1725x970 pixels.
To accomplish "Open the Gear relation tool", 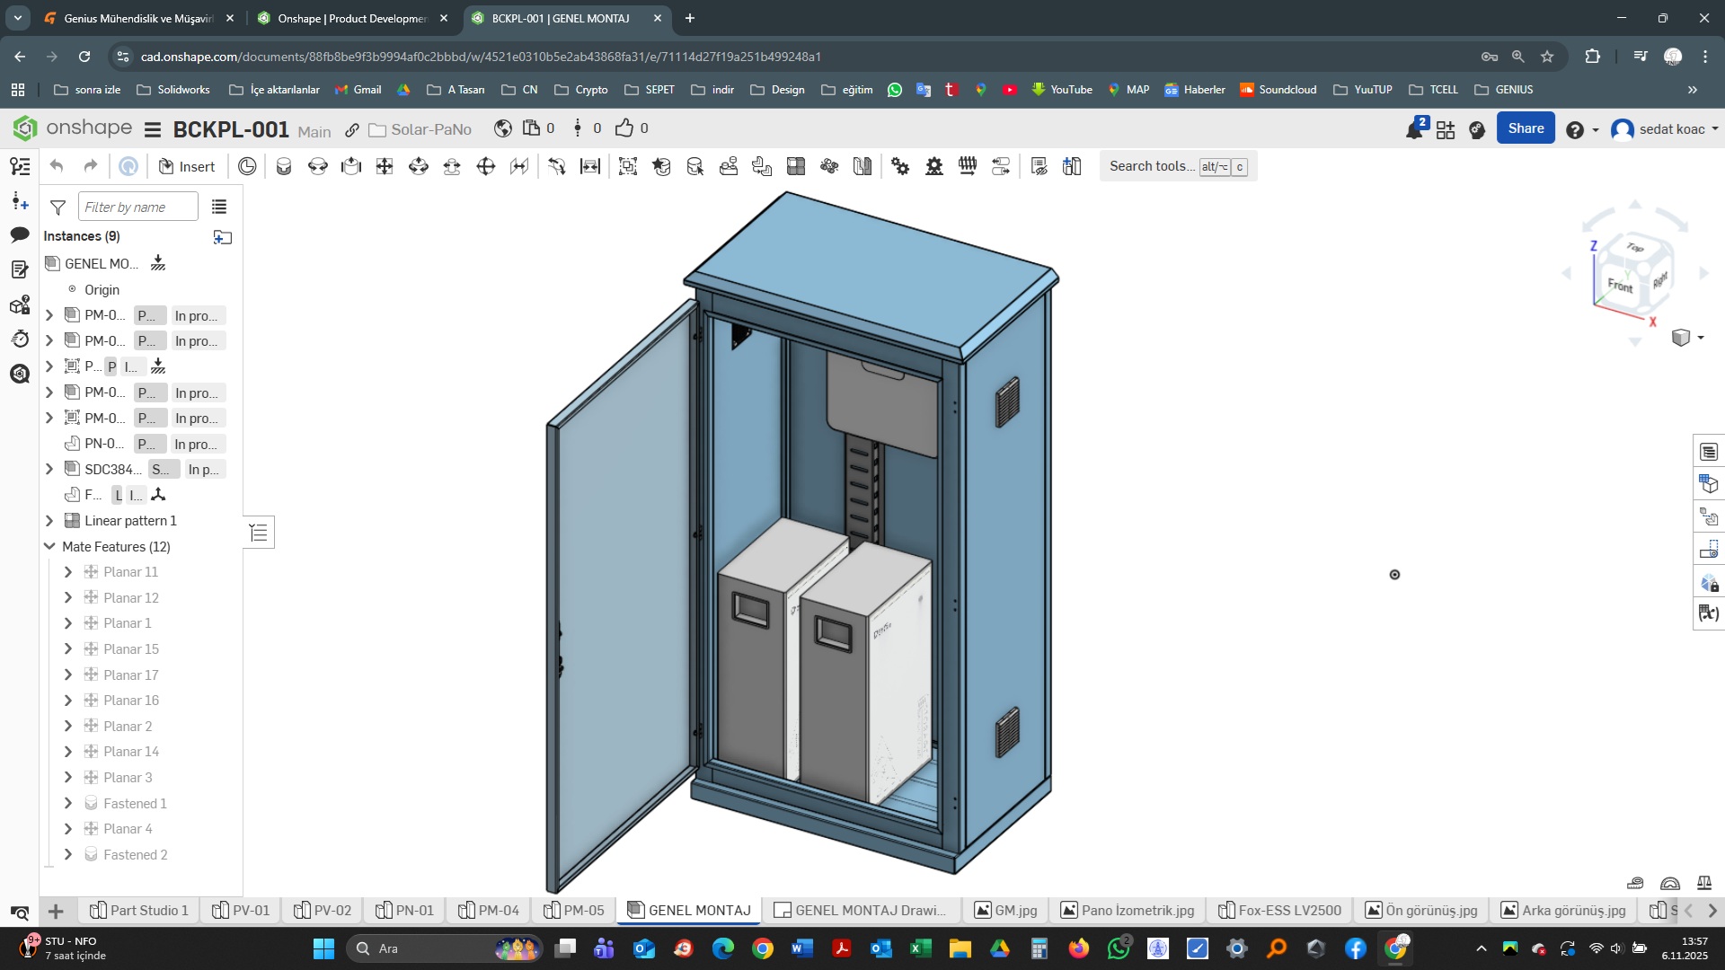I will point(900,166).
